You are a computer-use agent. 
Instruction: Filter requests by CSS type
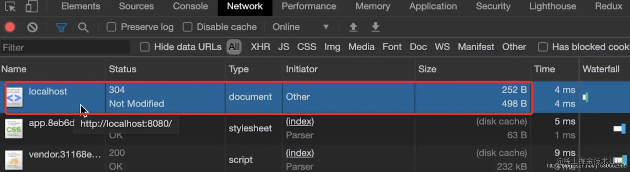click(307, 47)
